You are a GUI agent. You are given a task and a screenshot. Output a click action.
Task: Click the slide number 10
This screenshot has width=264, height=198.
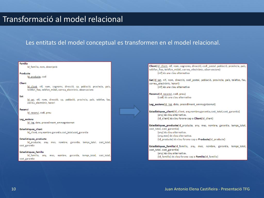[x=14, y=189]
